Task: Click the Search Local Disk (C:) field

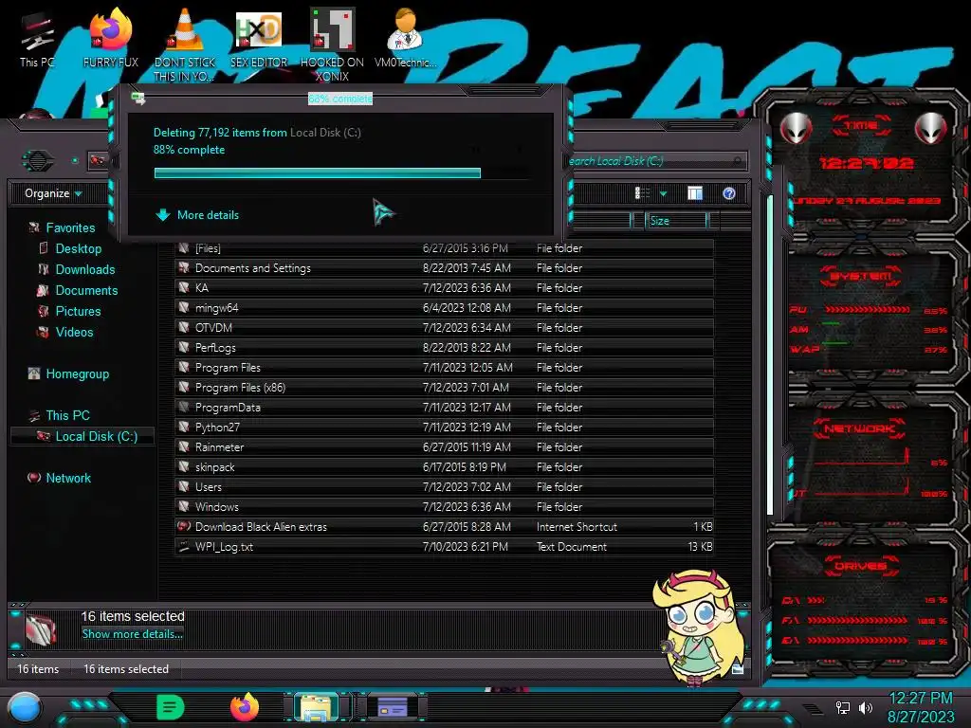Action: (x=656, y=161)
